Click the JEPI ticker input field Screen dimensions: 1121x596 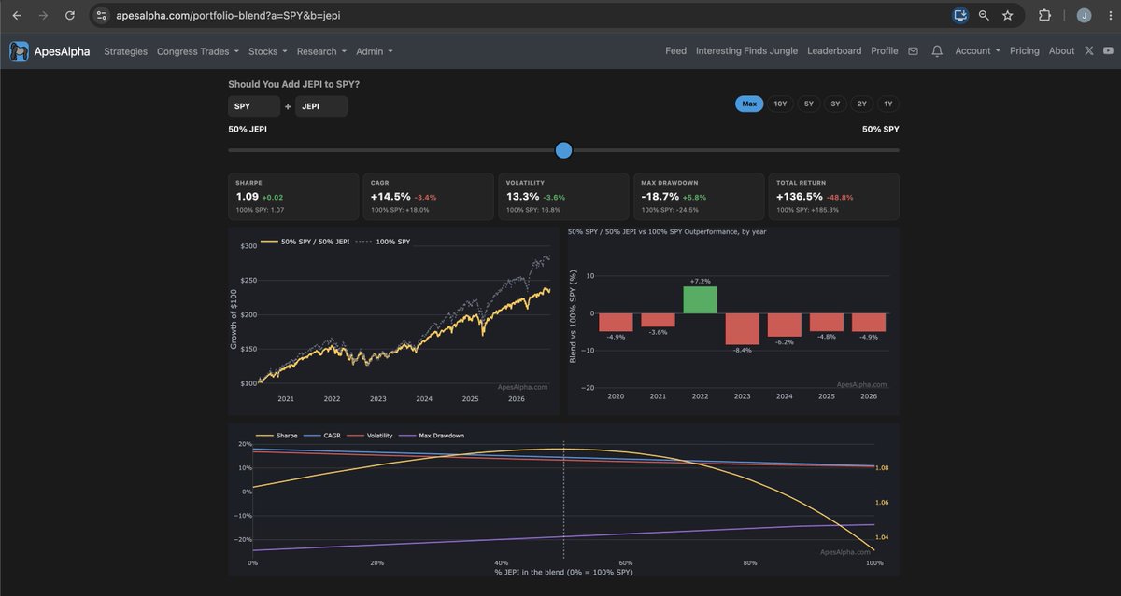pyautogui.click(x=321, y=106)
